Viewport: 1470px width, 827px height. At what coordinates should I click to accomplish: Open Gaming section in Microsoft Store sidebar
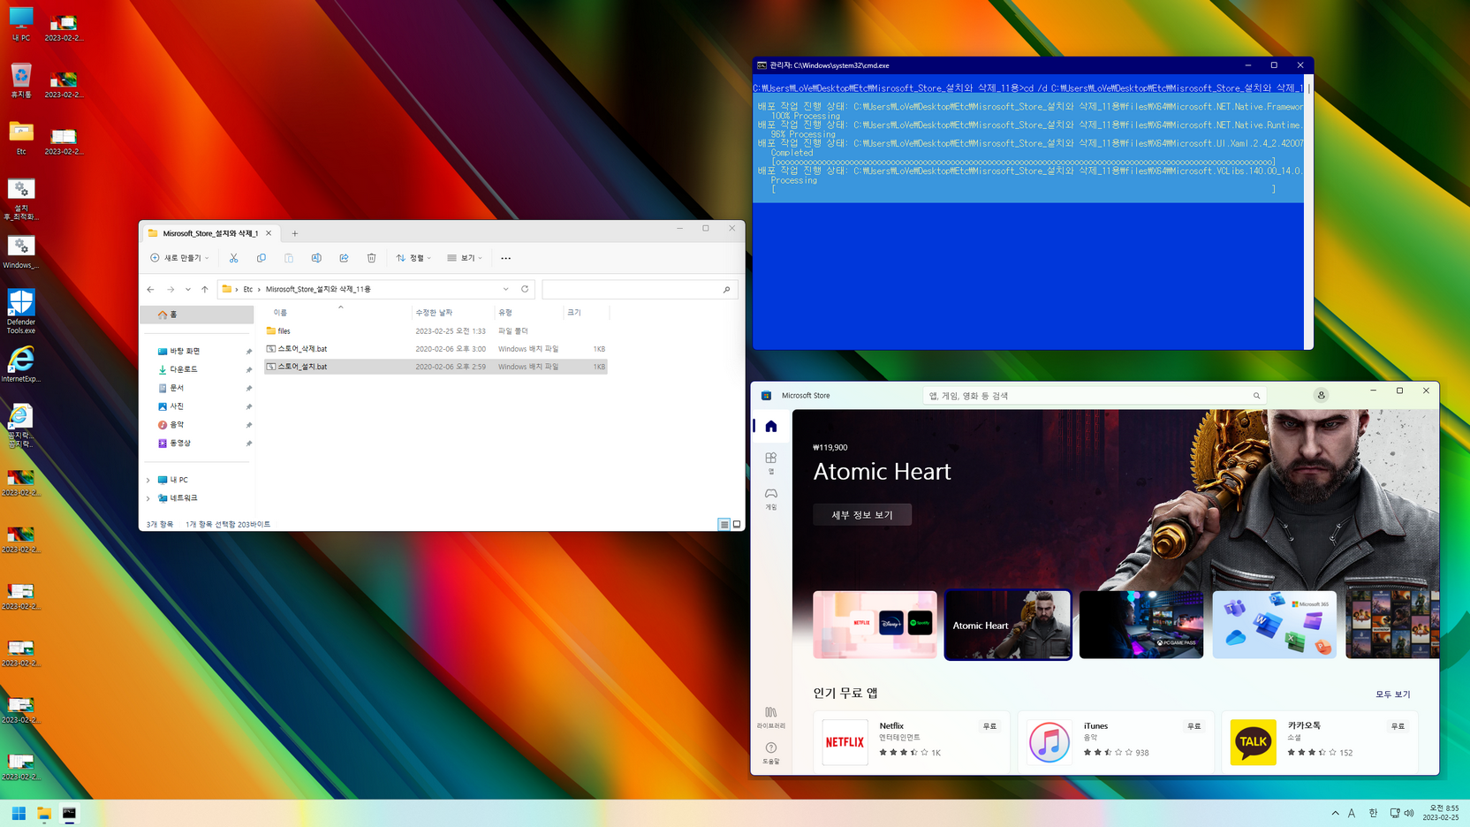[x=771, y=498]
